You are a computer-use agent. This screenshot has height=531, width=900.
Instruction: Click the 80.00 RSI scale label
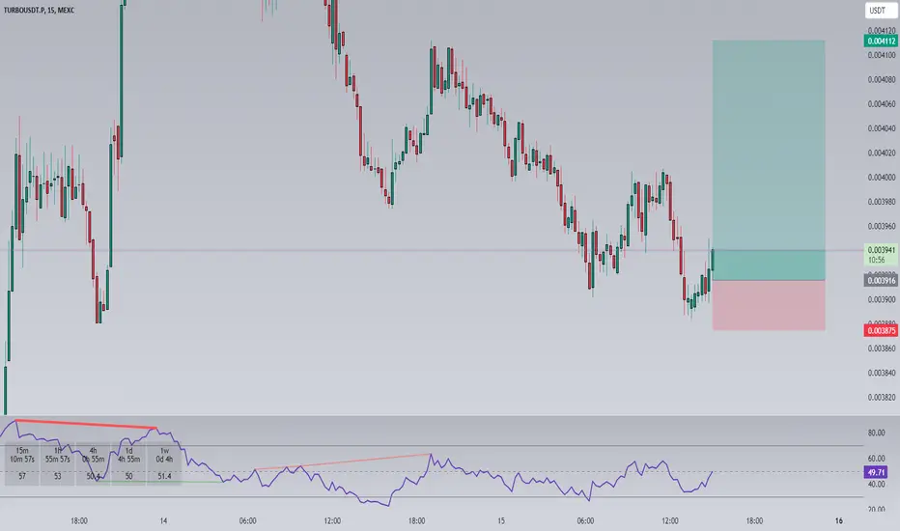click(876, 433)
